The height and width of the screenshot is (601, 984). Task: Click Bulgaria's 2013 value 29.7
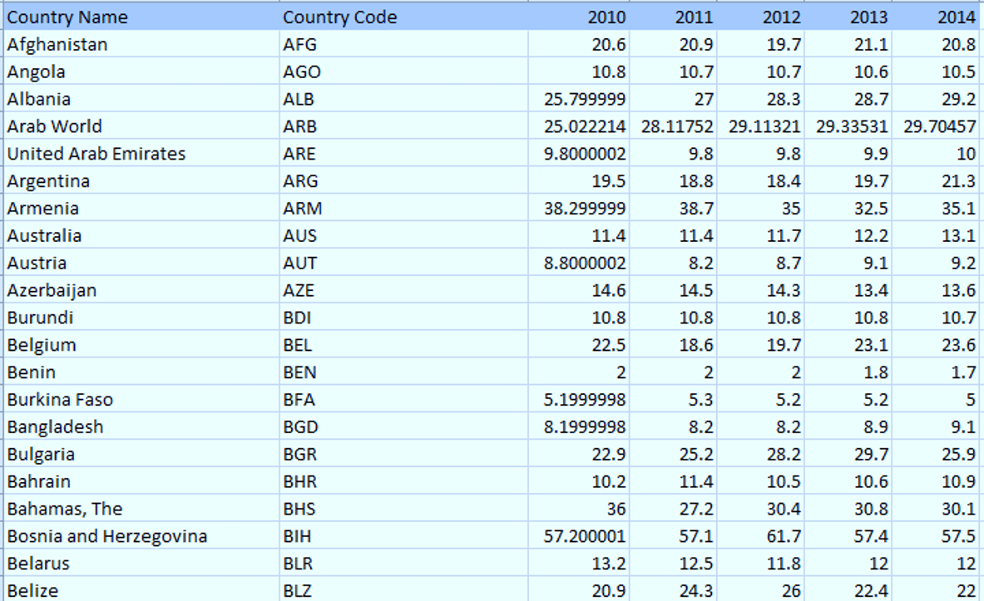(849, 454)
